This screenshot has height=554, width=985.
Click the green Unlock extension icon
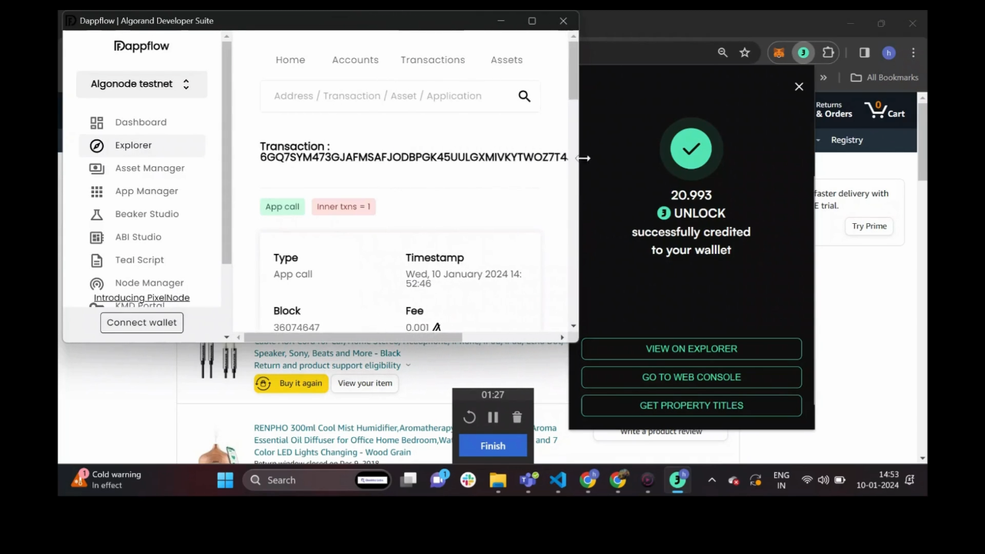[x=803, y=52]
